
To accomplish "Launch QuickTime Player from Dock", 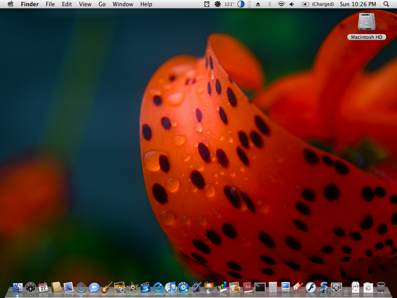I will [x=158, y=288].
